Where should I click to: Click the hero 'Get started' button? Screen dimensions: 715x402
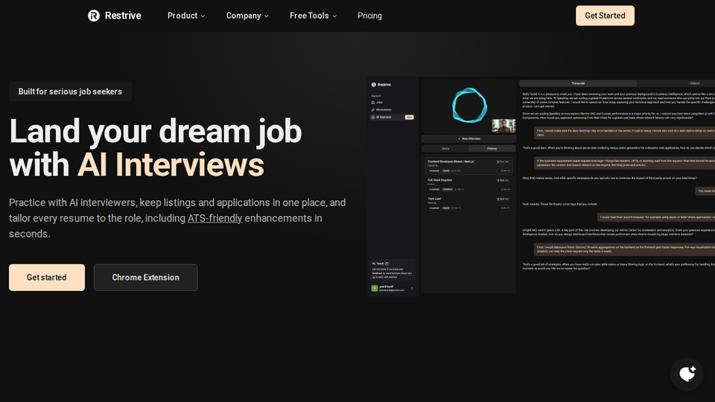(47, 278)
